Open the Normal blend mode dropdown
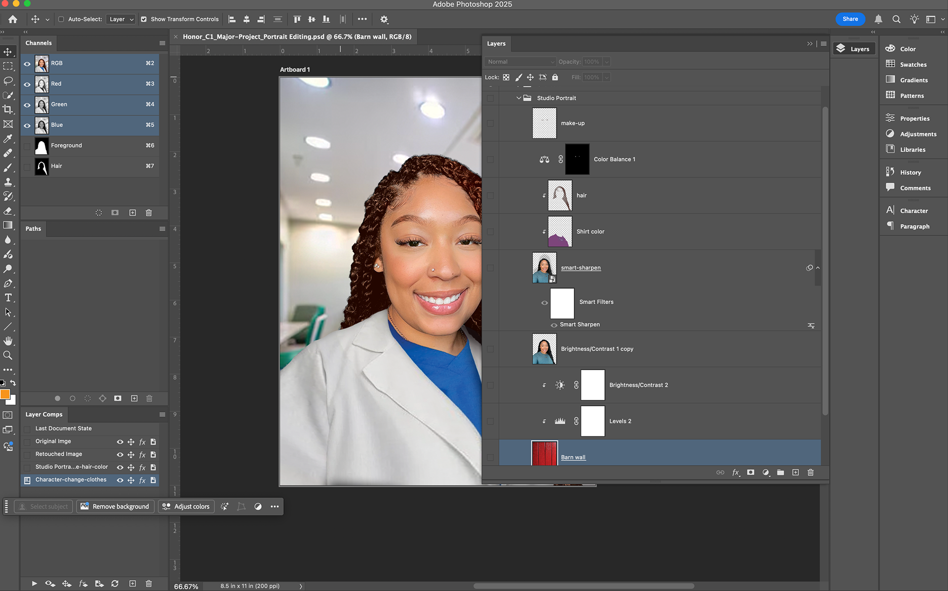This screenshot has height=591, width=948. tap(520, 62)
